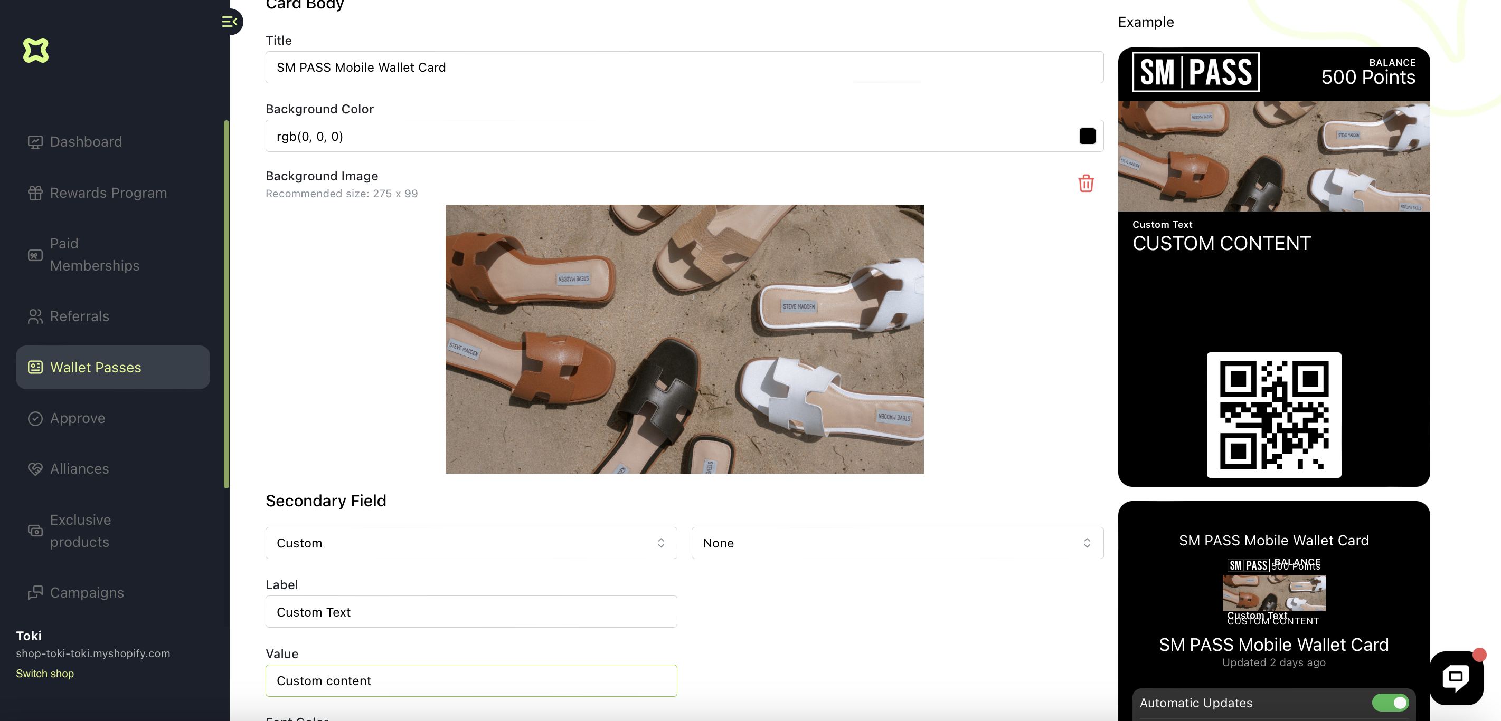The height and width of the screenshot is (721, 1501).
Task: Click the Approve checkmark icon
Action: click(x=35, y=418)
